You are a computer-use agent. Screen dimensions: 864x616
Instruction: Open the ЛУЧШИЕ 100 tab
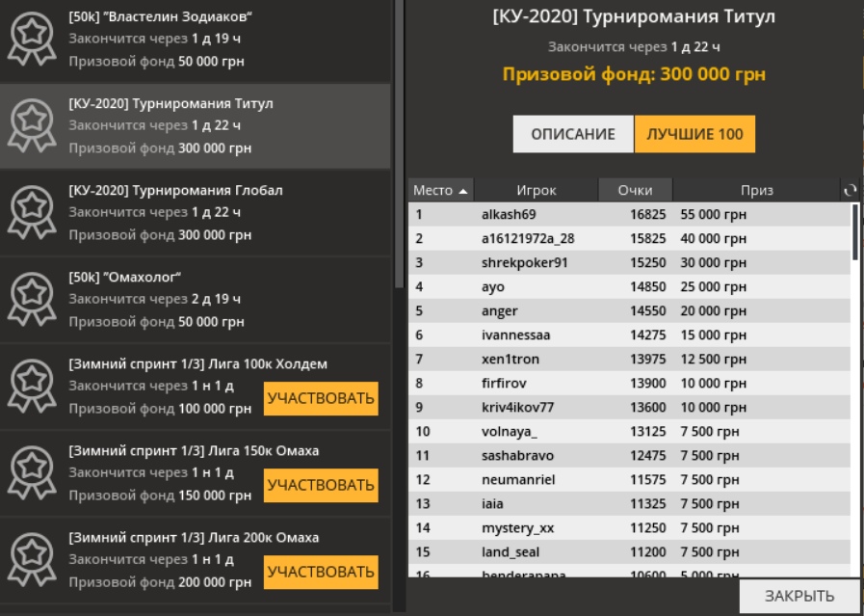tap(694, 135)
